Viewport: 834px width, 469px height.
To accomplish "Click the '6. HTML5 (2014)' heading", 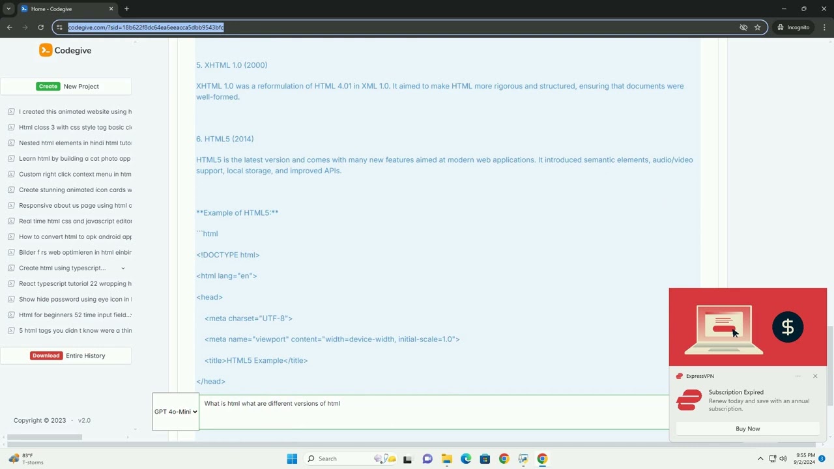I will click(225, 139).
